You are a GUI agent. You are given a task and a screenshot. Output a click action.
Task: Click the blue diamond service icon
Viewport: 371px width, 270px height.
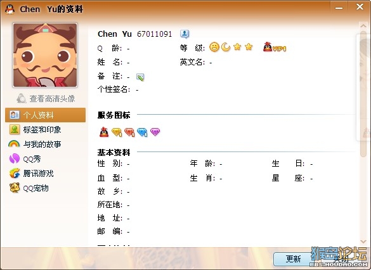[142, 132]
